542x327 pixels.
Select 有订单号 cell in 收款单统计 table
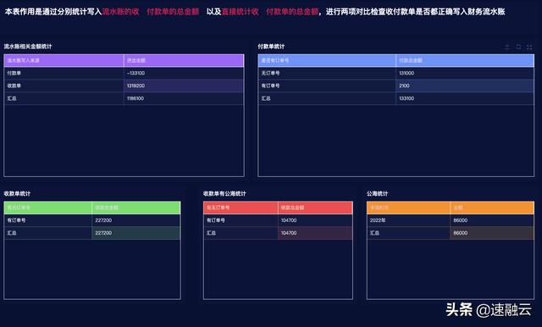pyautogui.click(x=48, y=220)
